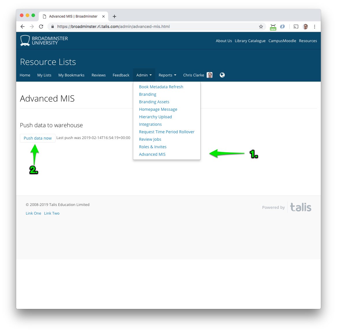Reload the page using the refresh icon

pyautogui.click(x=41, y=27)
